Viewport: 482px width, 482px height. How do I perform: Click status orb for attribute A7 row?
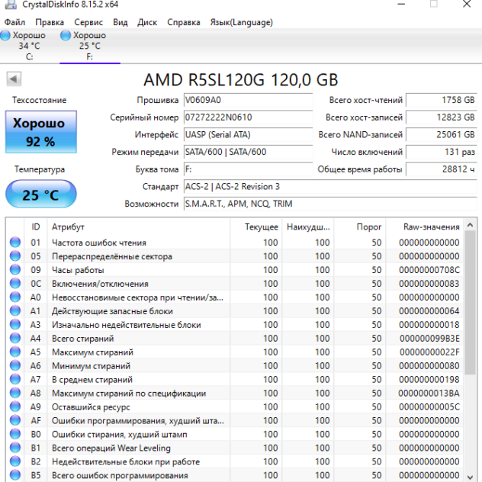coord(15,379)
